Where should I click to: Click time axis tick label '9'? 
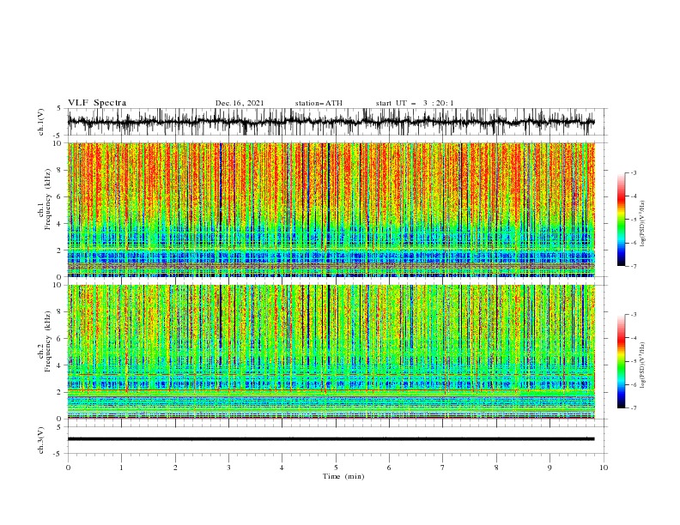pos(549,468)
